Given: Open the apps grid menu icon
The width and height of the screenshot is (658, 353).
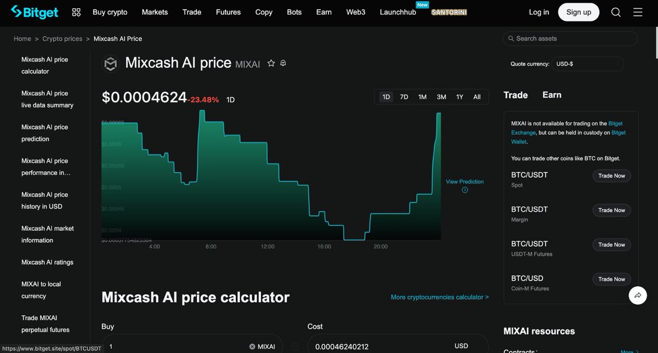Looking at the screenshot, I should pyautogui.click(x=76, y=12).
